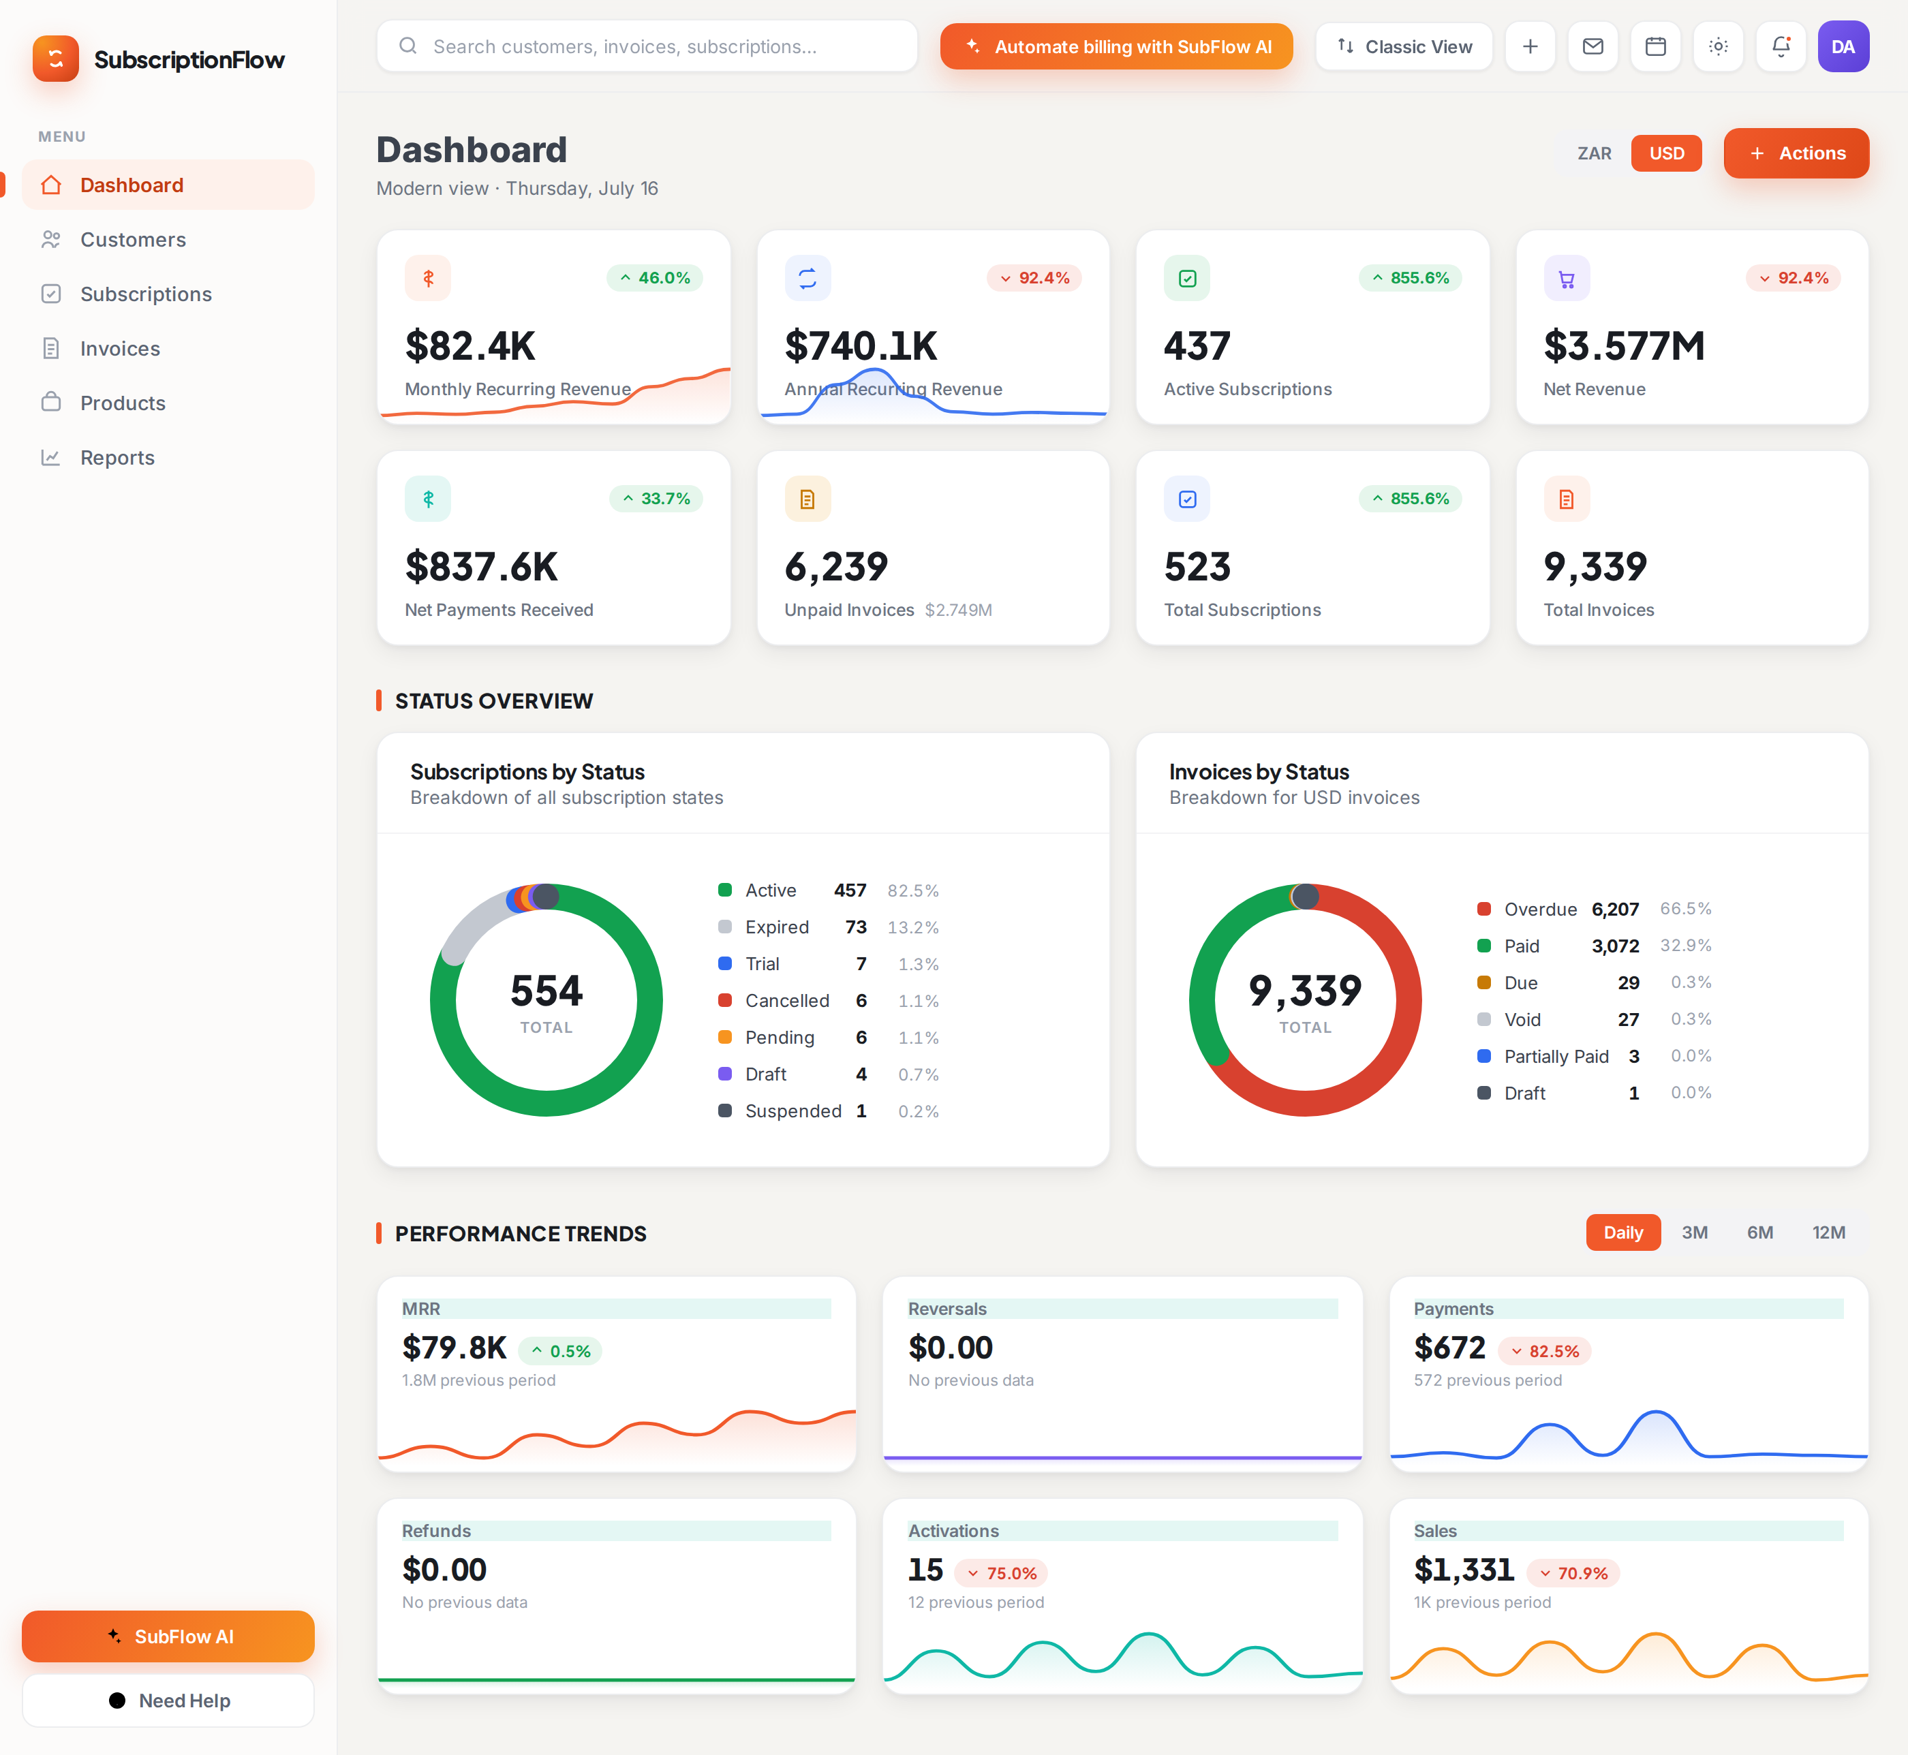Image resolution: width=1908 pixels, height=1755 pixels.
Task: Switch to Classic View
Action: pyautogui.click(x=1404, y=46)
